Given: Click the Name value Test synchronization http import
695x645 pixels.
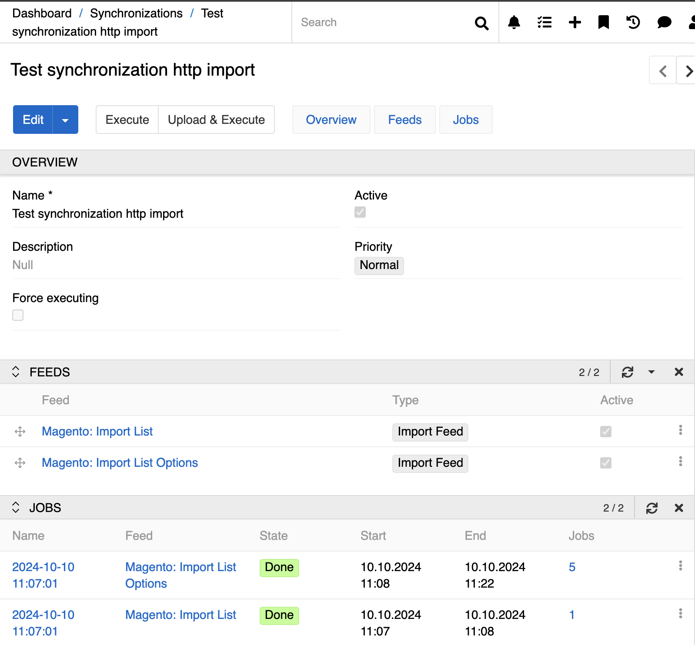Looking at the screenshot, I should pyautogui.click(x=98, y=214).
